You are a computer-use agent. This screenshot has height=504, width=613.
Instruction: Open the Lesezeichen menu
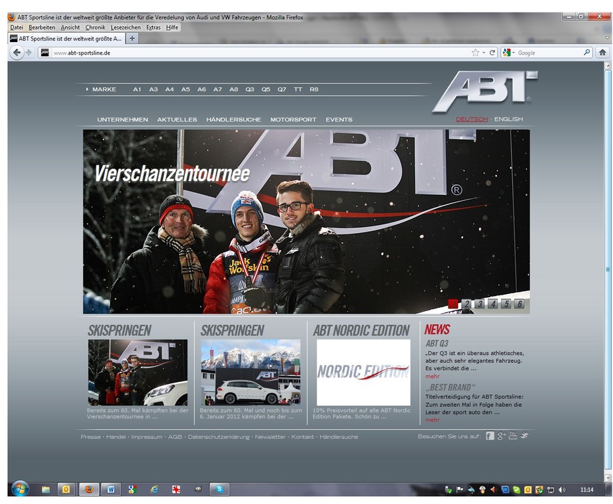(125, 28)
